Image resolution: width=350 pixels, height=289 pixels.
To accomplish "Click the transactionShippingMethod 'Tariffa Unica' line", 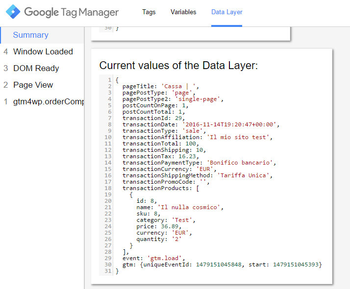I will 198,175.
